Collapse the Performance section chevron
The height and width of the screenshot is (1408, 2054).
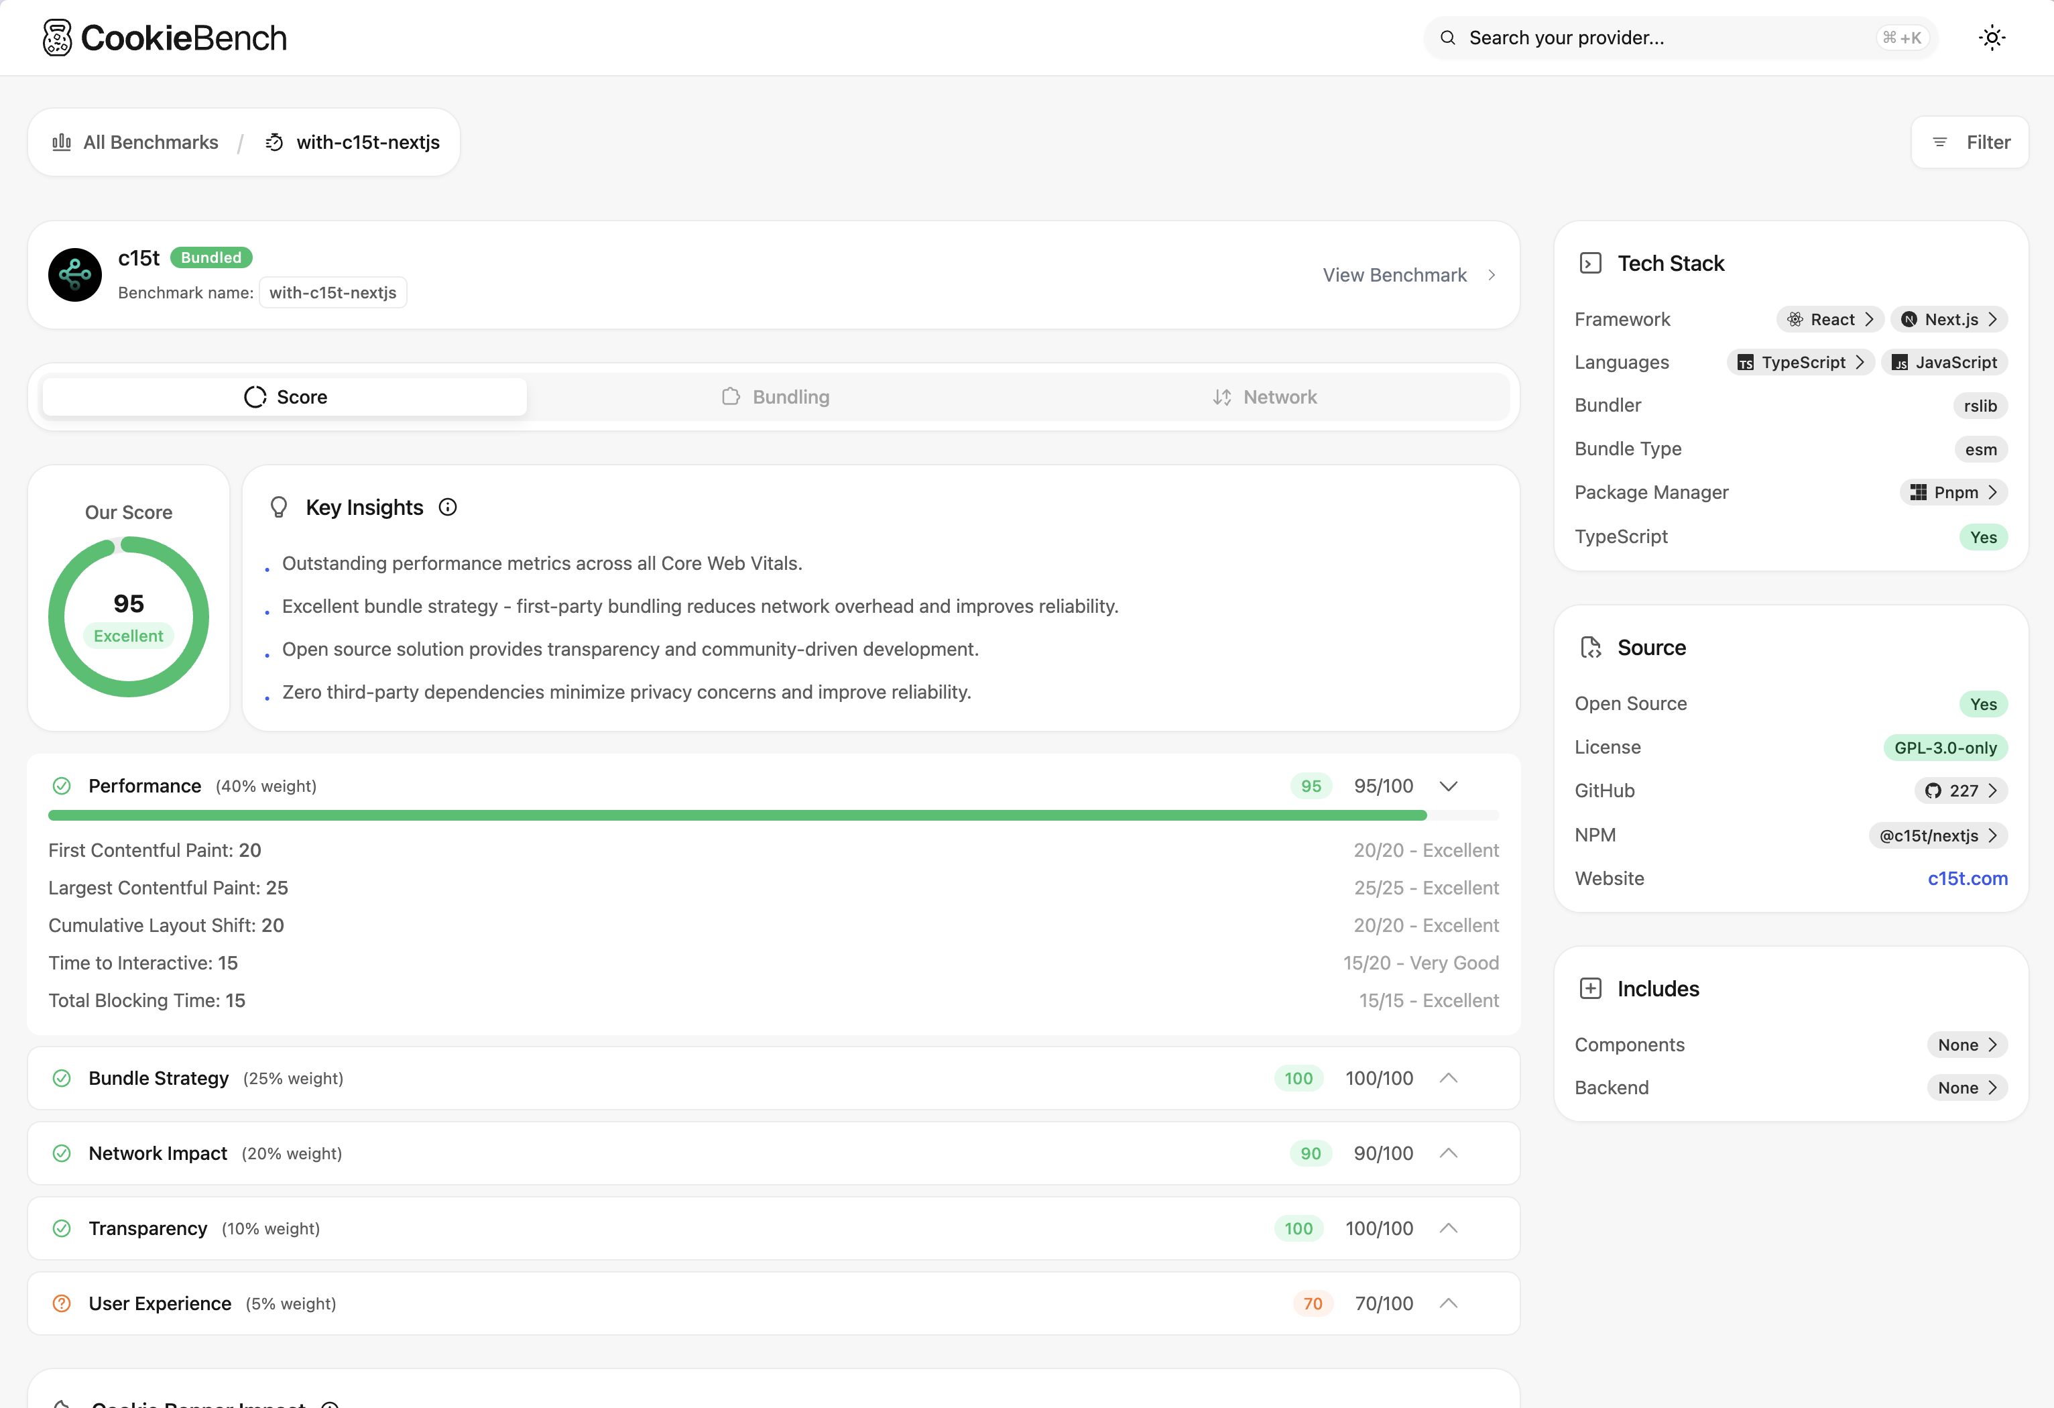(1449, 786)
